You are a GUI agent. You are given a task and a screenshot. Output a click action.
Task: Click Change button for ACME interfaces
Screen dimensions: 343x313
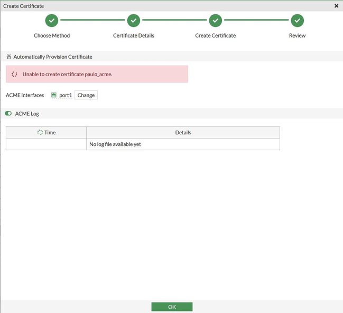86,95
